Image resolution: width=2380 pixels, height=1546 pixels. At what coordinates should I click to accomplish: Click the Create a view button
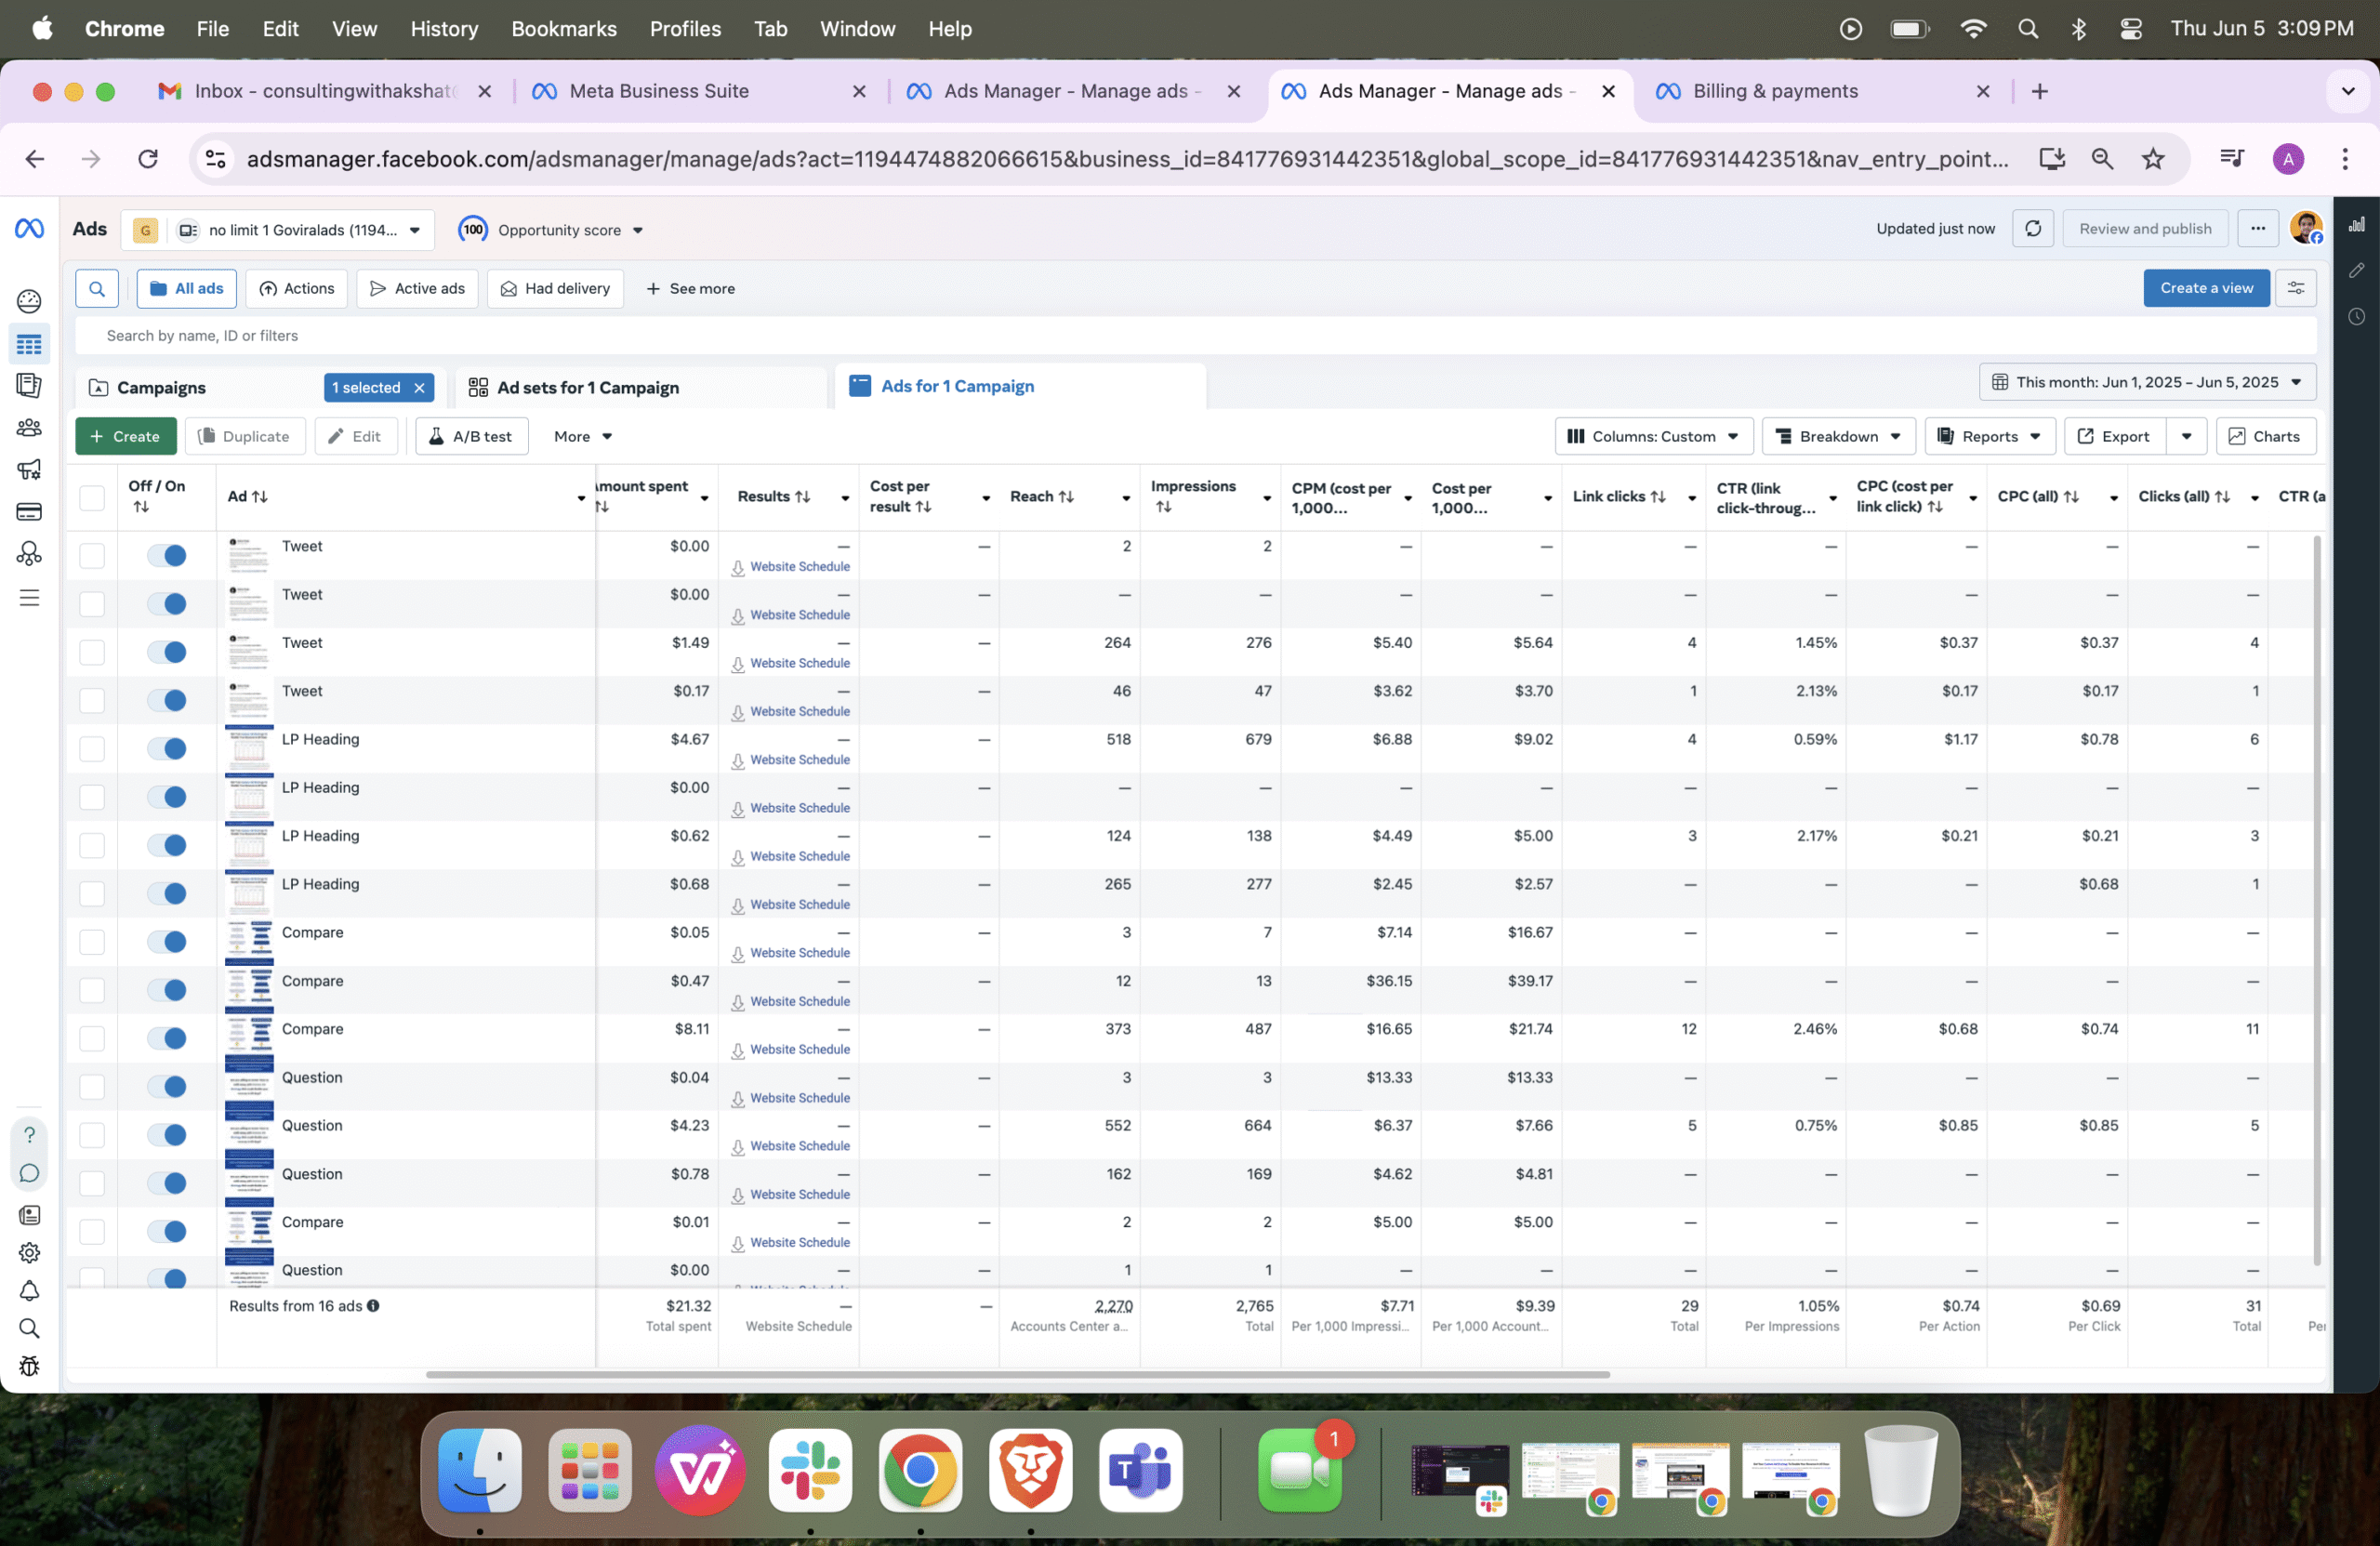(2205, 288)
